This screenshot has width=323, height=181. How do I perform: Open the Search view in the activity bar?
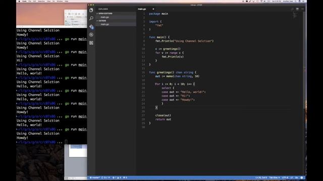point(91,18)
